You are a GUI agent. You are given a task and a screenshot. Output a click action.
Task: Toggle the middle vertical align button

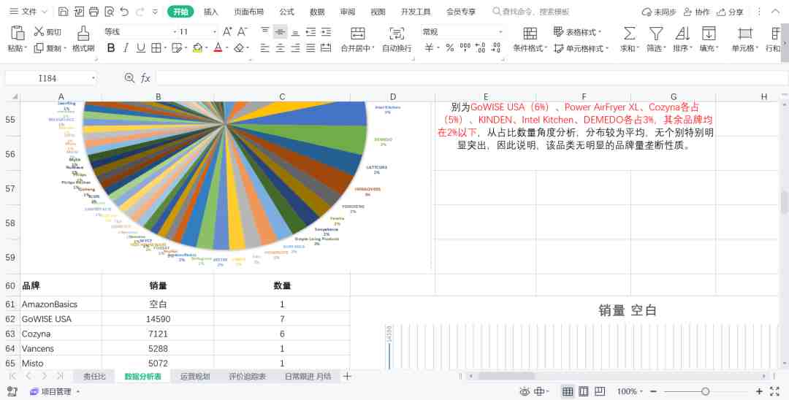tap(281, 31)
